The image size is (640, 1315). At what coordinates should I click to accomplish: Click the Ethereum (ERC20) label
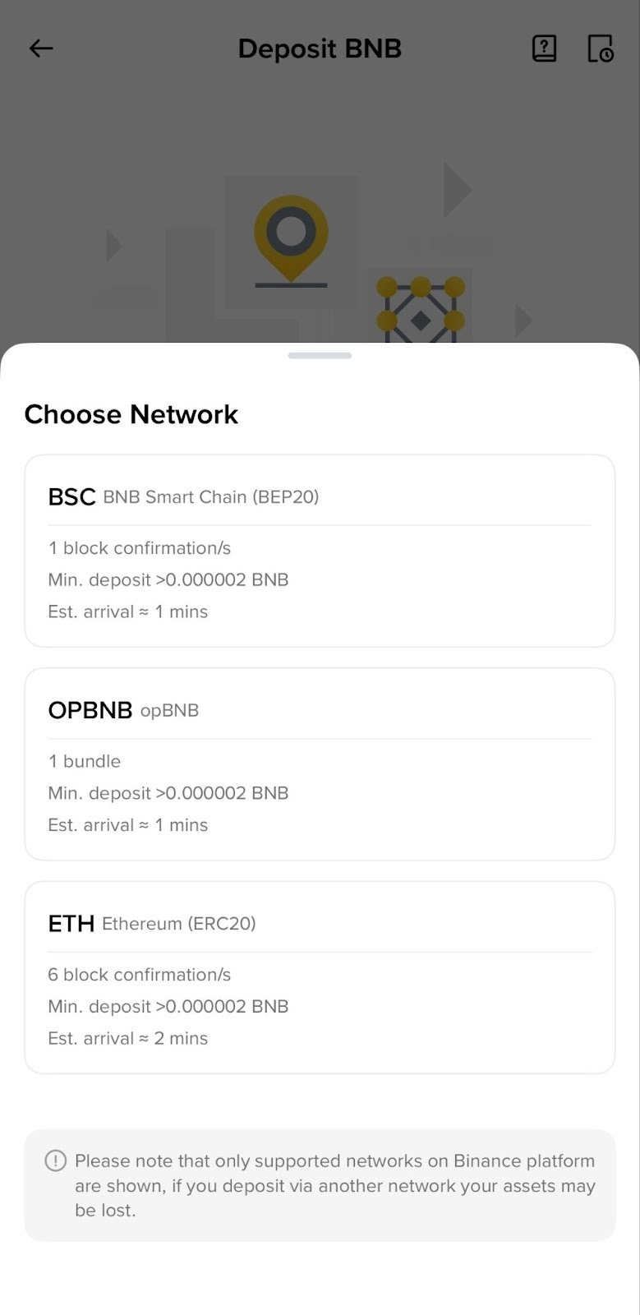click(179, 924)
